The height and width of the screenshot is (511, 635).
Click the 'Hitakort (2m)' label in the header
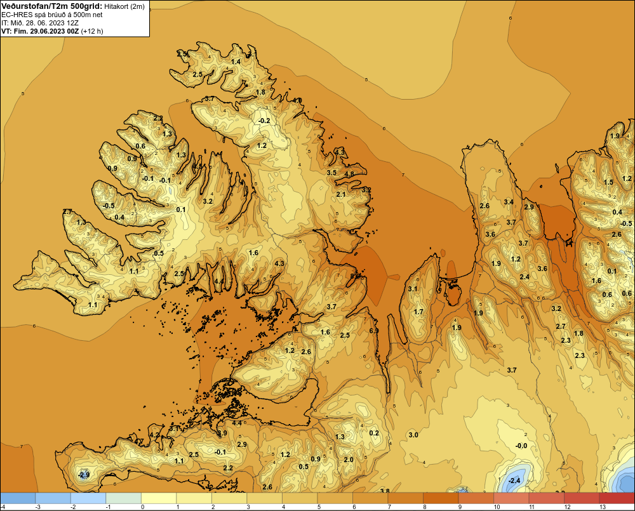pos(124,6)
